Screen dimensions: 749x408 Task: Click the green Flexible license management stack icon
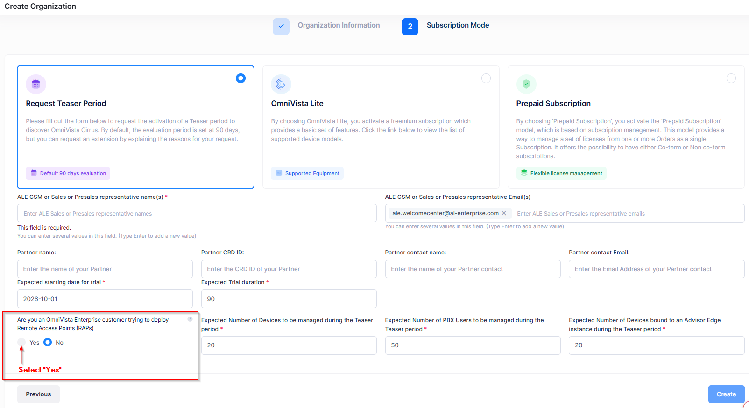tap(524, 173)
